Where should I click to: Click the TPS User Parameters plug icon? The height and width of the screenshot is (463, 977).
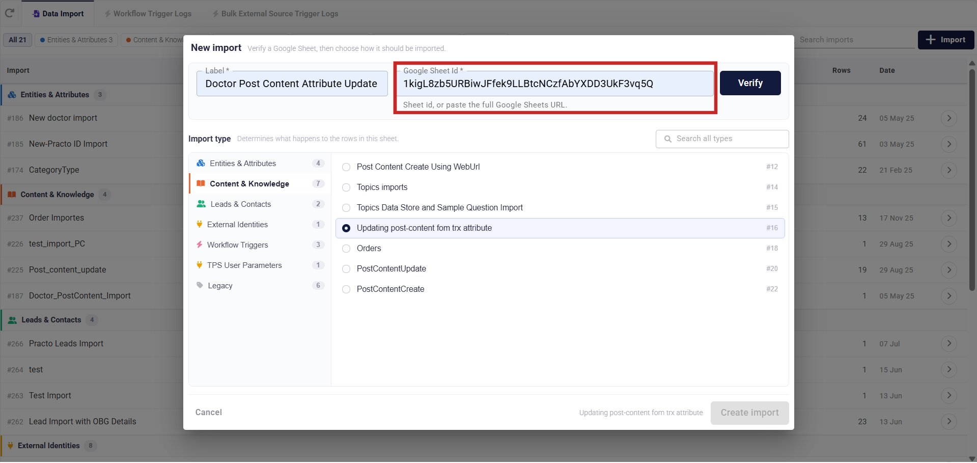pyautogui.click(x=199, y=265)
